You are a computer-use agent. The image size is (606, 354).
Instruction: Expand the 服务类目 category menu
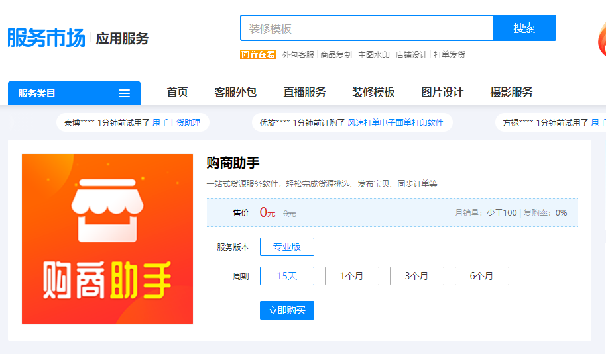pos(74,93)
